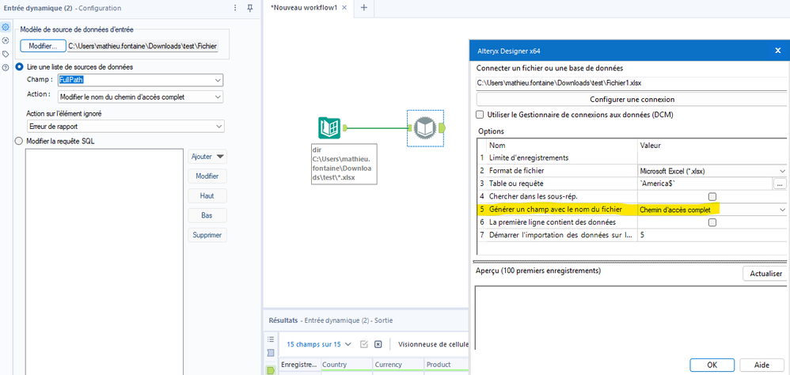790x375 pixels.
Task: Toggle 'Chercher dans les sous-rép.' checkbox
Action: tap(712, 196)
